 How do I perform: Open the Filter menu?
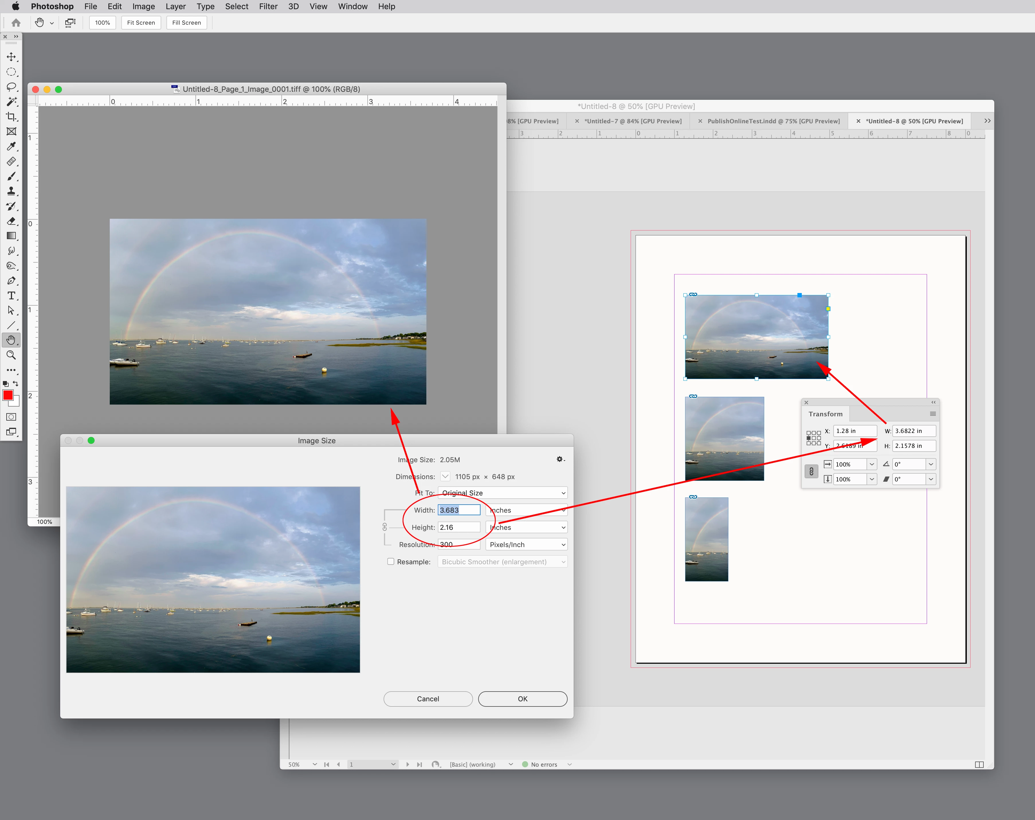tap(268, 6)
